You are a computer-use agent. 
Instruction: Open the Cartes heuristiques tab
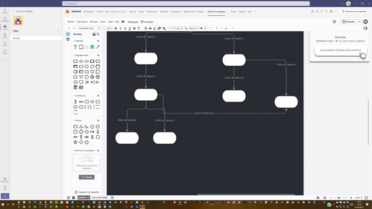tap(216, 12)
